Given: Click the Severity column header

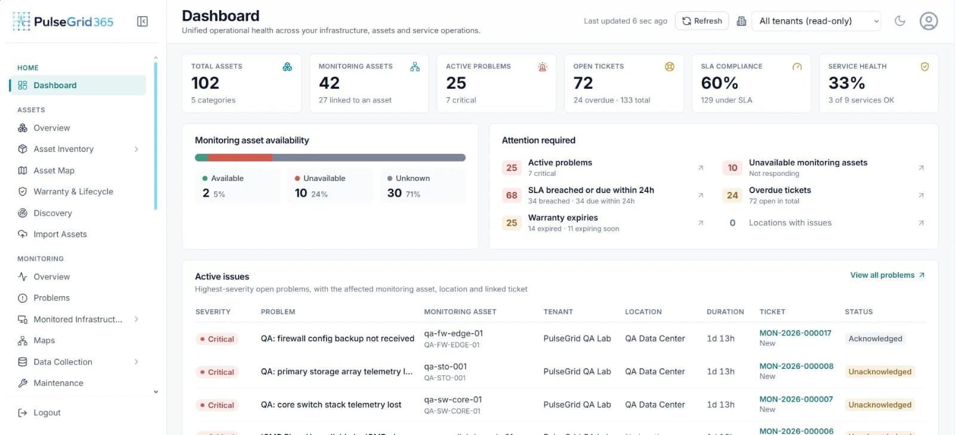Looking at the screenshot, I should 212,312.
